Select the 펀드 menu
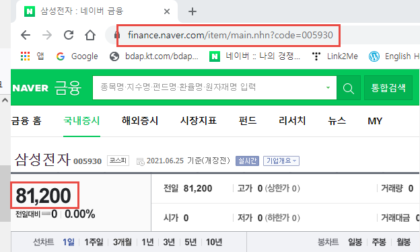 point(248,121)
